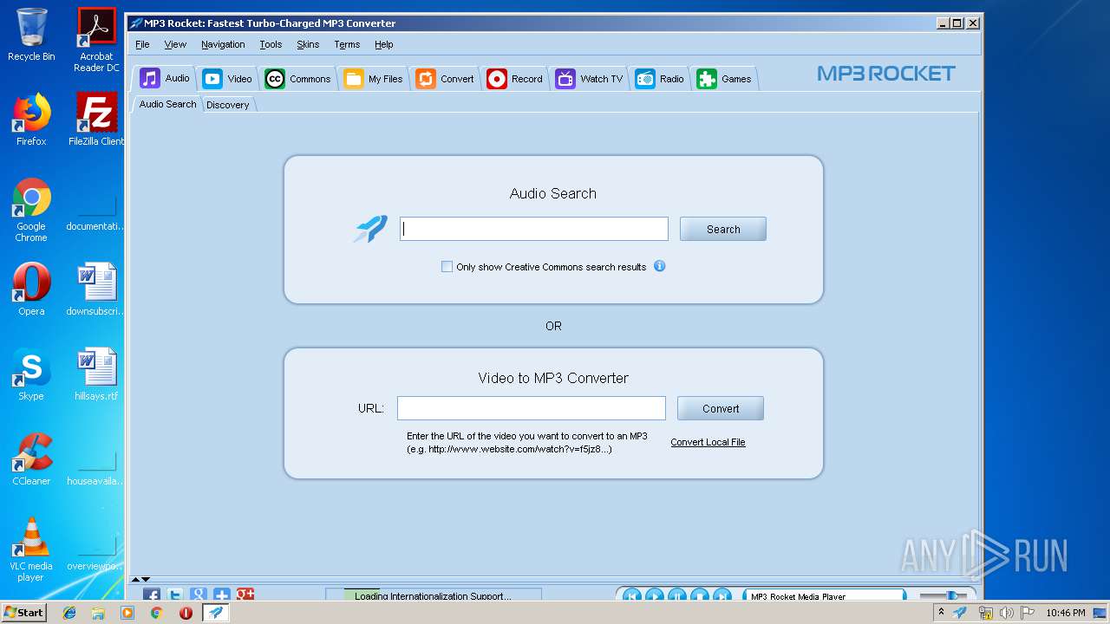The width and height of the screenshot is (1110, 624).
Task: Click the Convert button next to URL
Action: coord(721,408)
